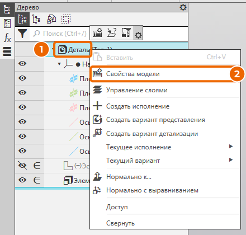Choose Создать исполнение menu entry
The height and width of the screenshot is (235, 246).
(165, 106)
